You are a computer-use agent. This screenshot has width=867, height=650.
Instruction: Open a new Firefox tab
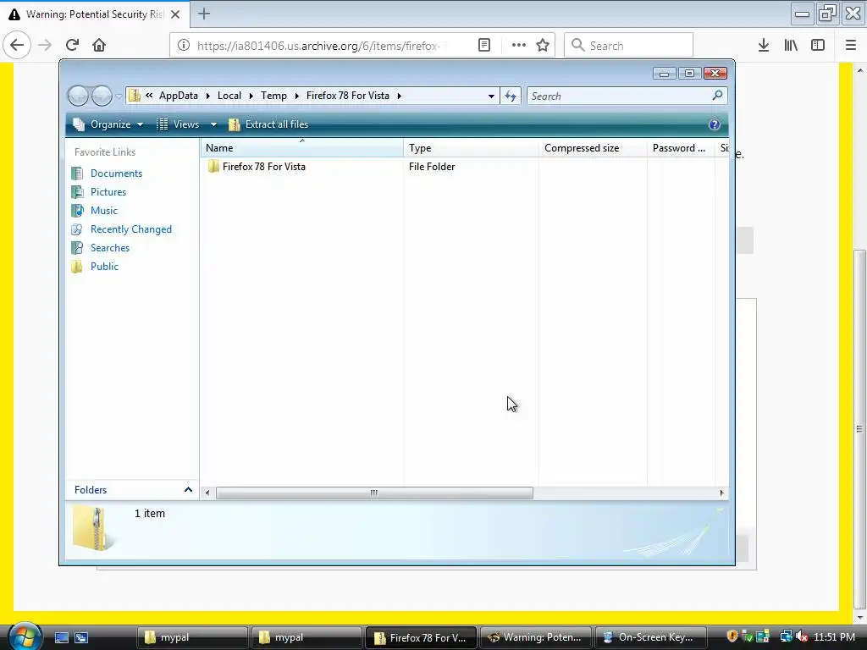204,14
